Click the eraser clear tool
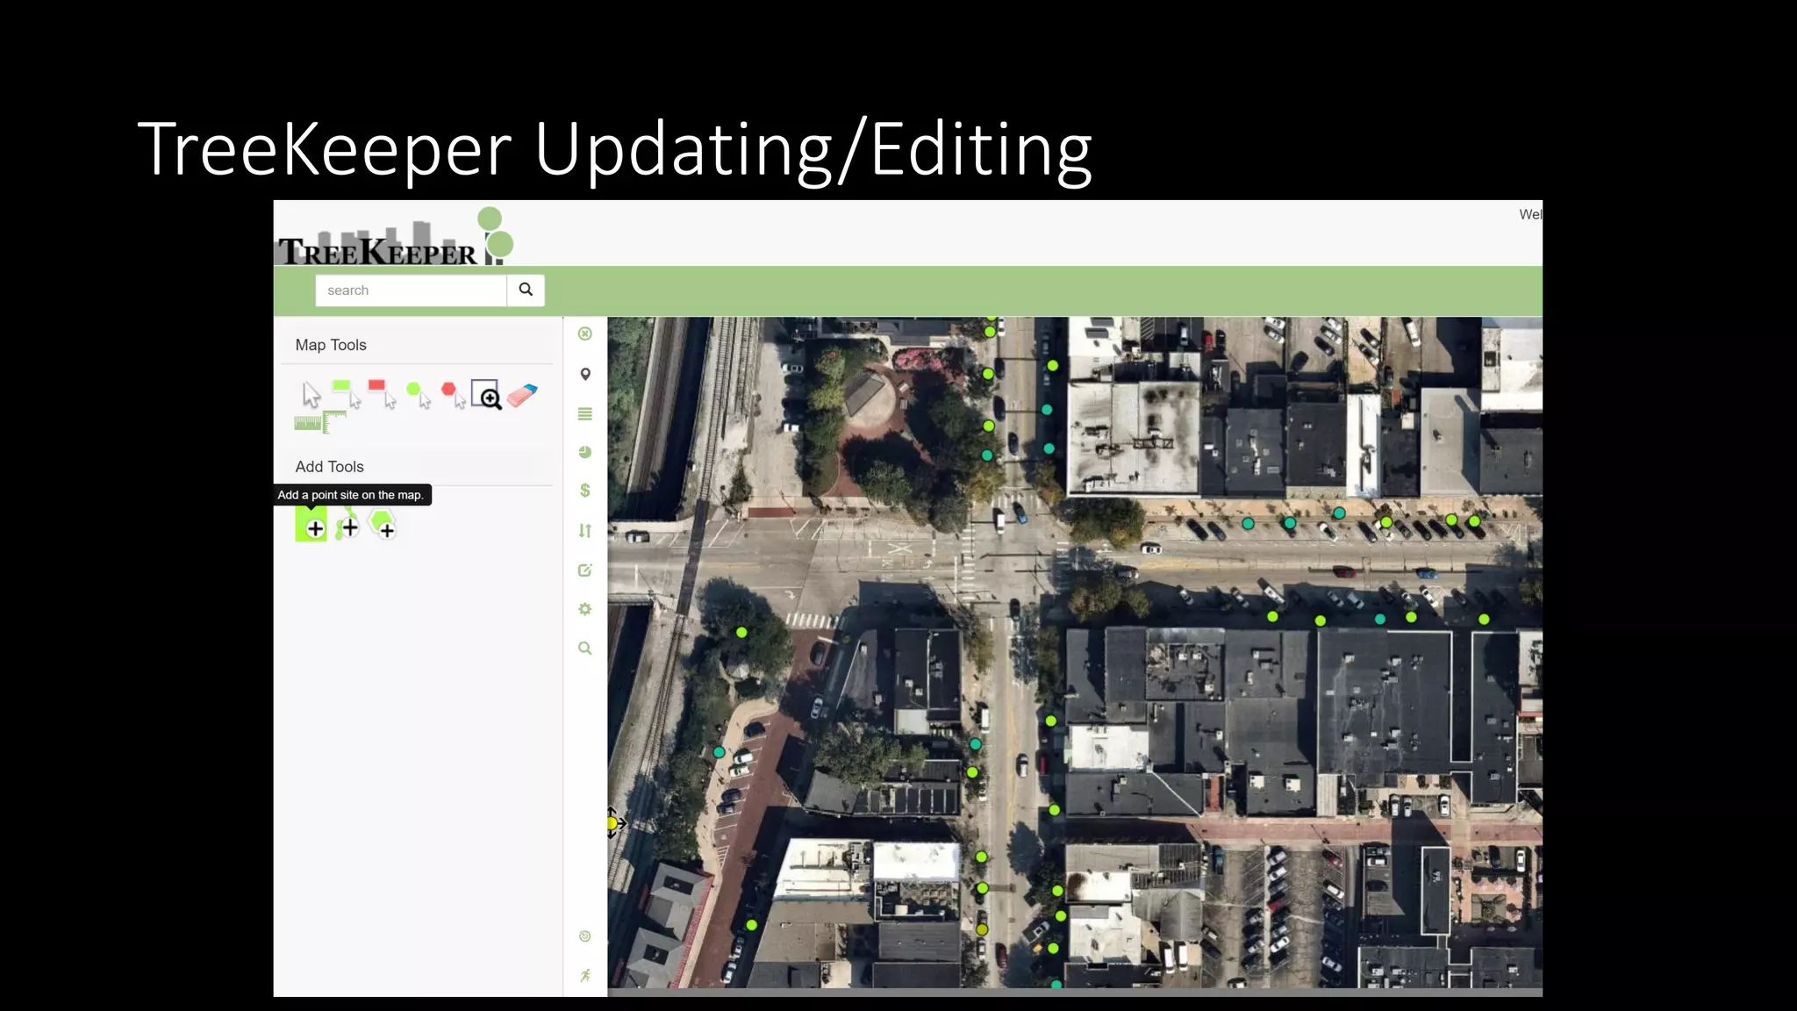This screenshot has width=1797, height=1011. click(x=522, y=395)
